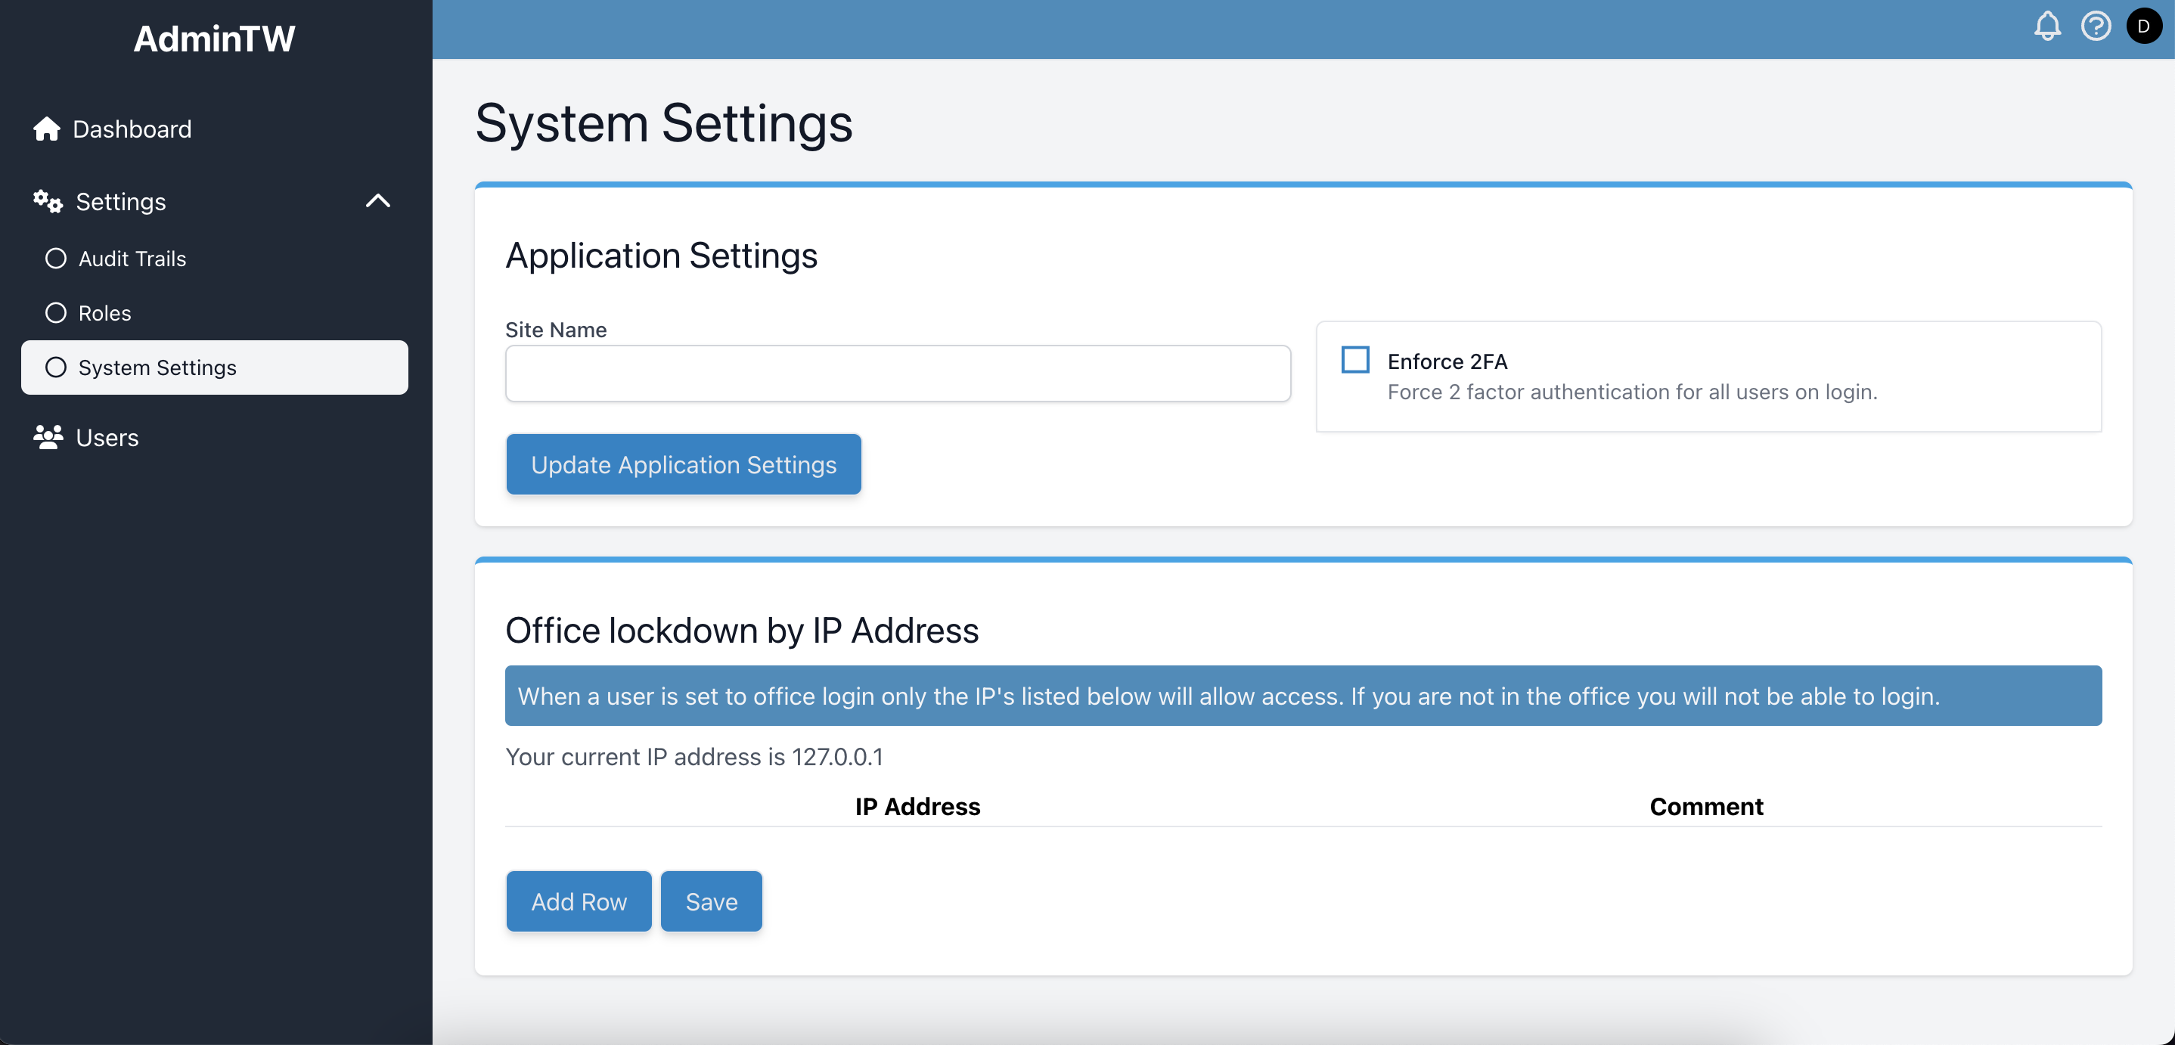Click the Update Application Settings button

pos(684,464)
